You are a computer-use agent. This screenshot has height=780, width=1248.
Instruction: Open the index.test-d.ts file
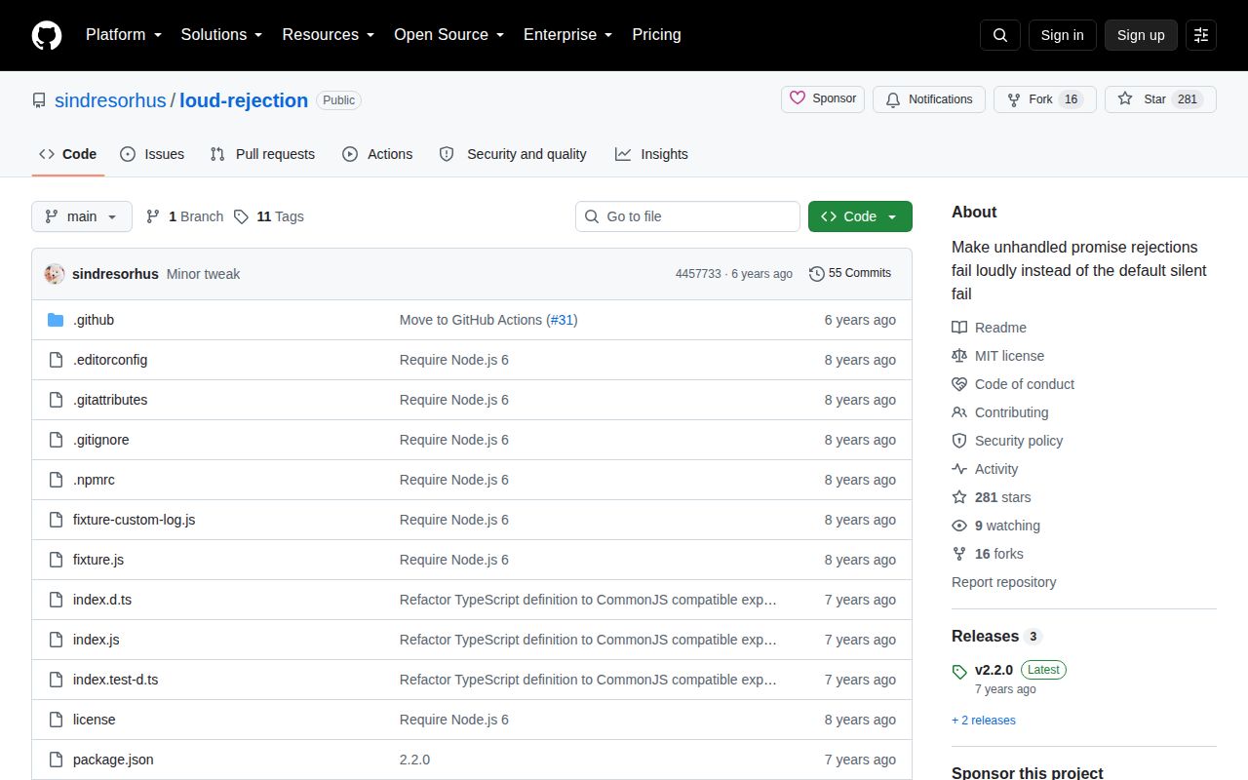[x=115, y=680]
